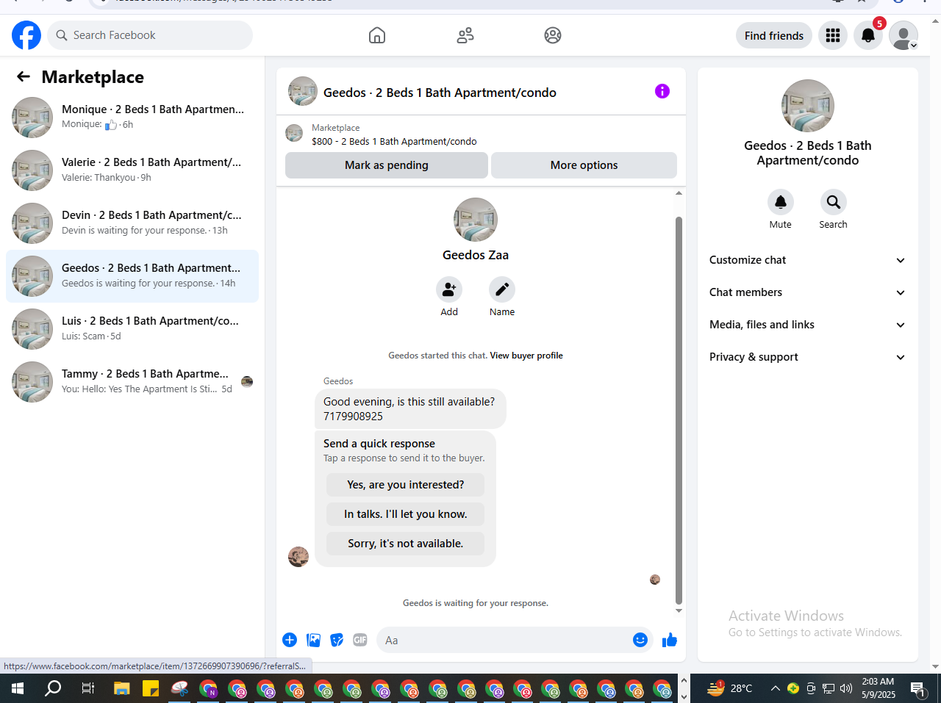Expand Customize chat section
Screen dimensions: 941x703
(808, 260)
